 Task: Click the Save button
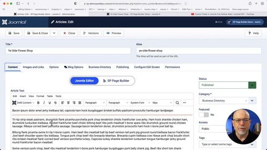pos(14,33)
